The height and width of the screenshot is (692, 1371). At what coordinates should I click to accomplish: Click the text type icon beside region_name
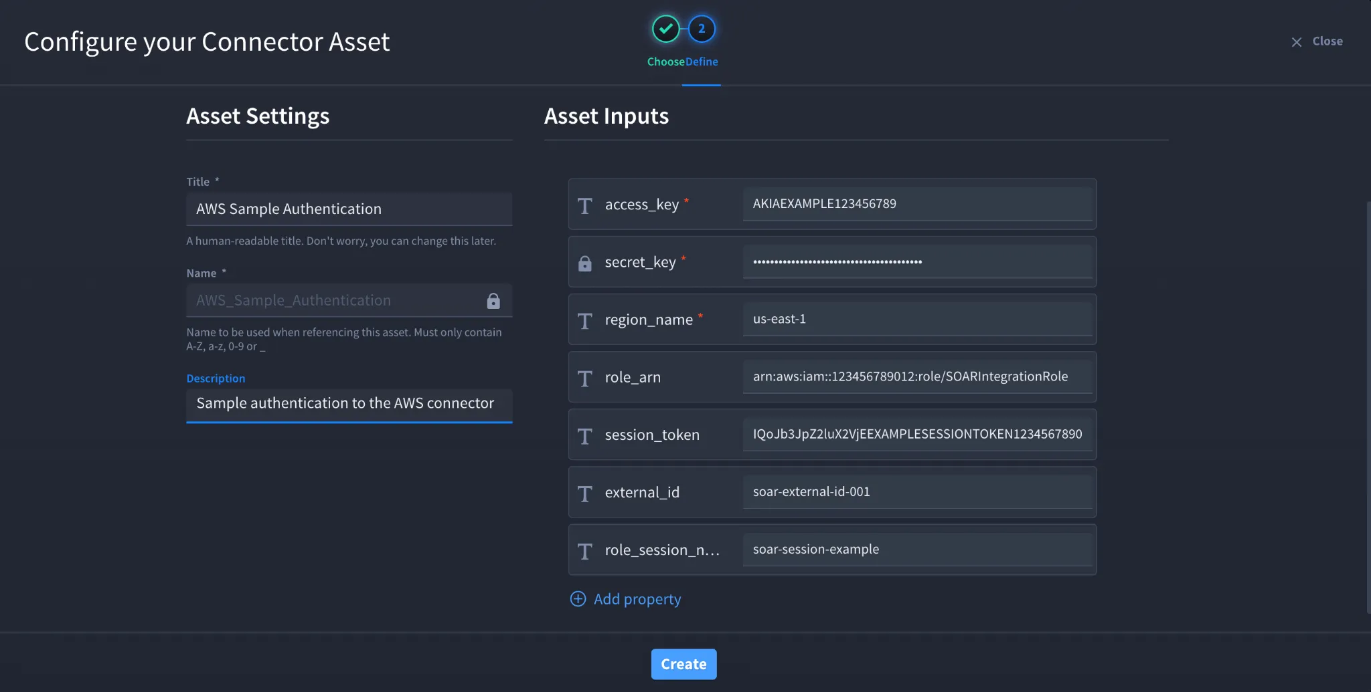[585, 321]
